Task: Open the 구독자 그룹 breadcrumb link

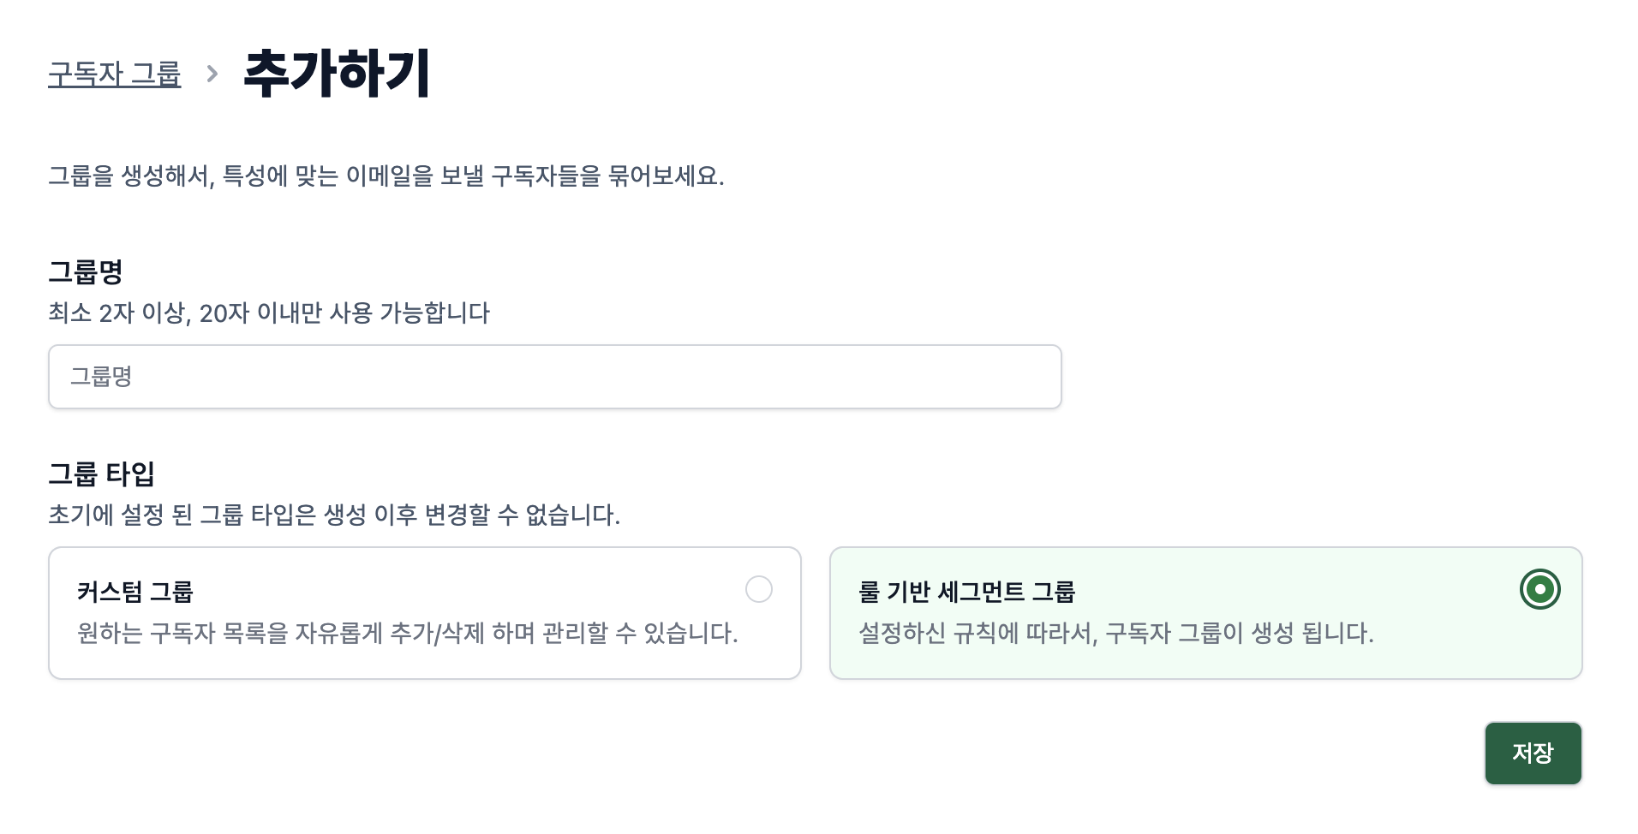Action: [x=114, y=75]
